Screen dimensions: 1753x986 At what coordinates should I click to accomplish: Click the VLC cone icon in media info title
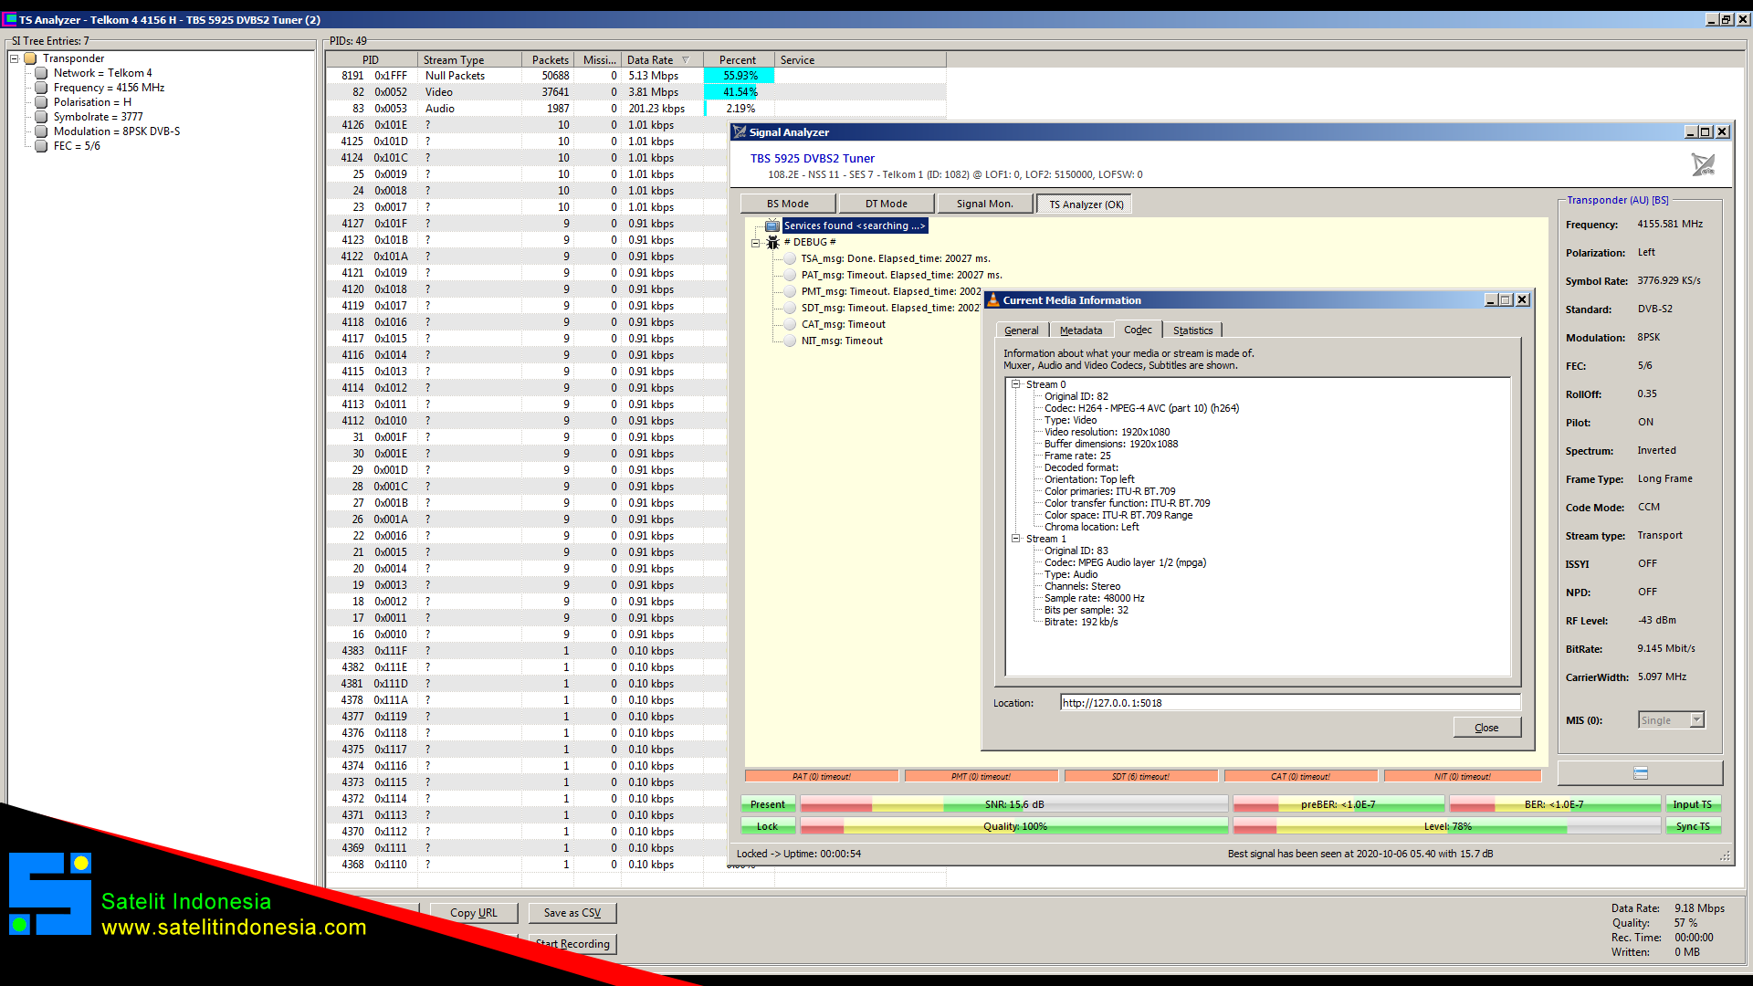pyautogui.click(x=993, y=299)
